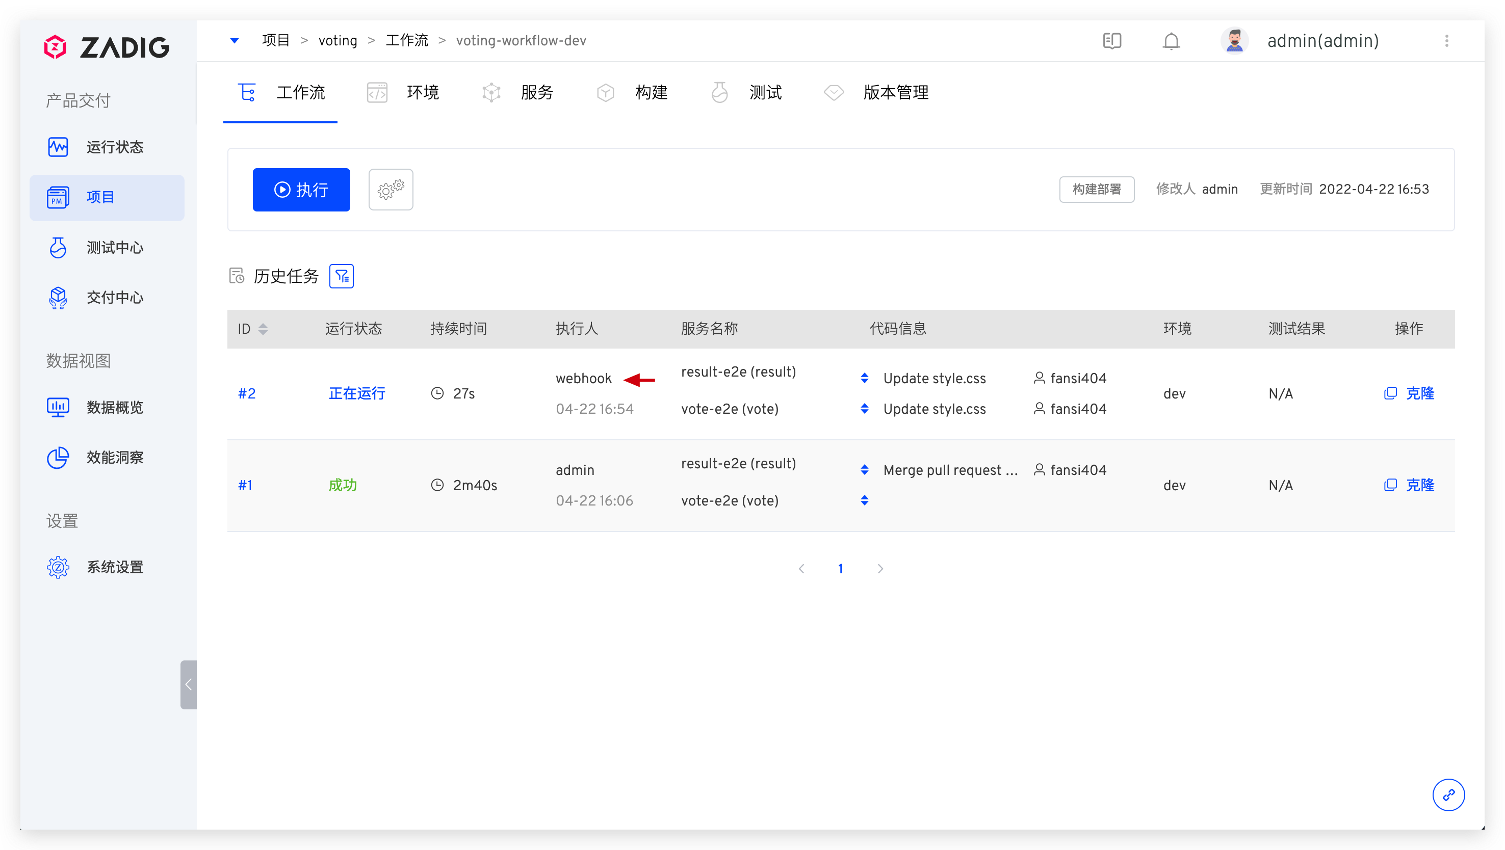1505x850 pixels.
Task: Expand the breadcrumb project dropdown arrow
Action: (235, 41)
